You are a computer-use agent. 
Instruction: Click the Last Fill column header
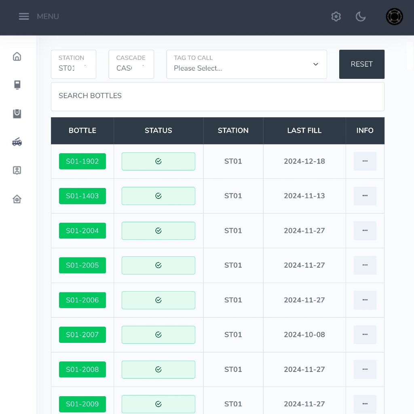304,131
